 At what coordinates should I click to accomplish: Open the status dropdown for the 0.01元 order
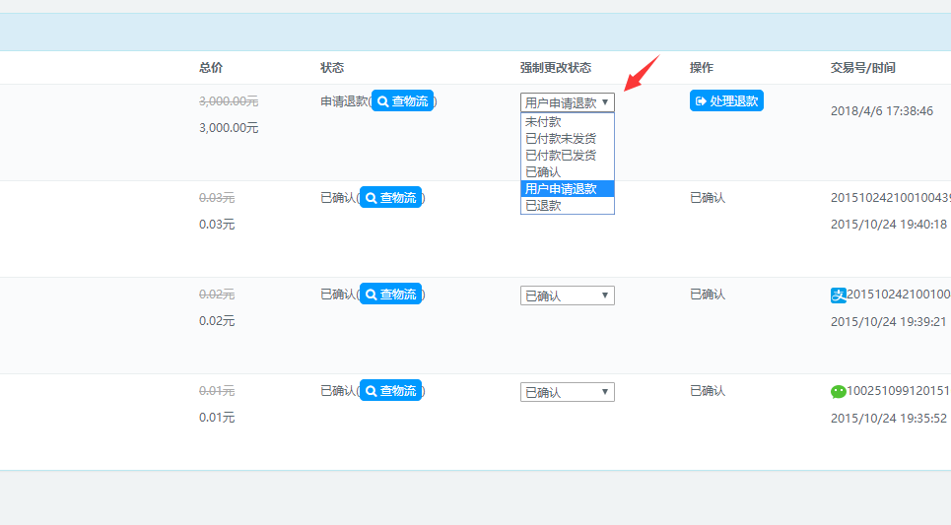coord(567,392)
